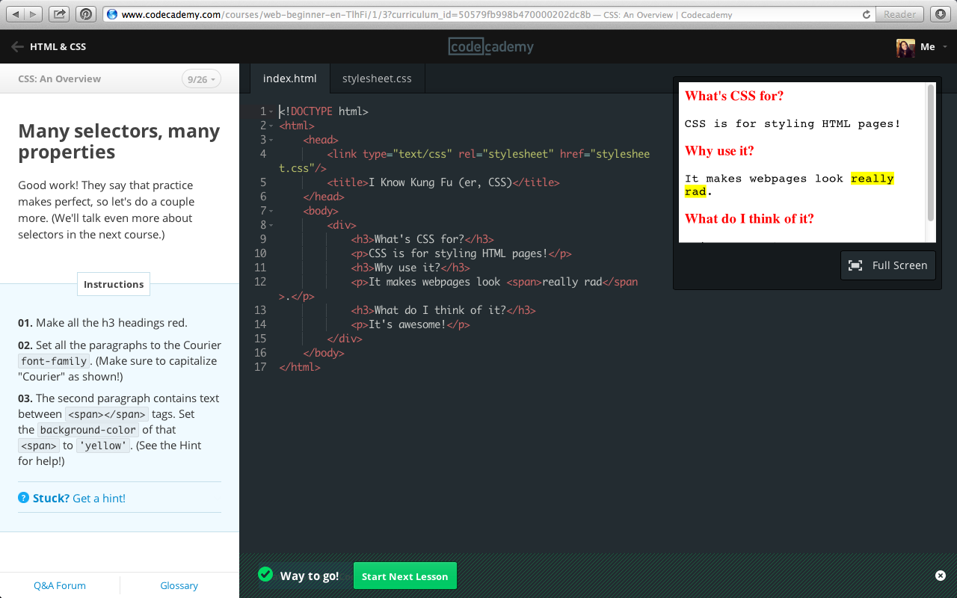This screenshot has width=957, height=598.
Task: Select the index.html tab
Action: [289, 78]
